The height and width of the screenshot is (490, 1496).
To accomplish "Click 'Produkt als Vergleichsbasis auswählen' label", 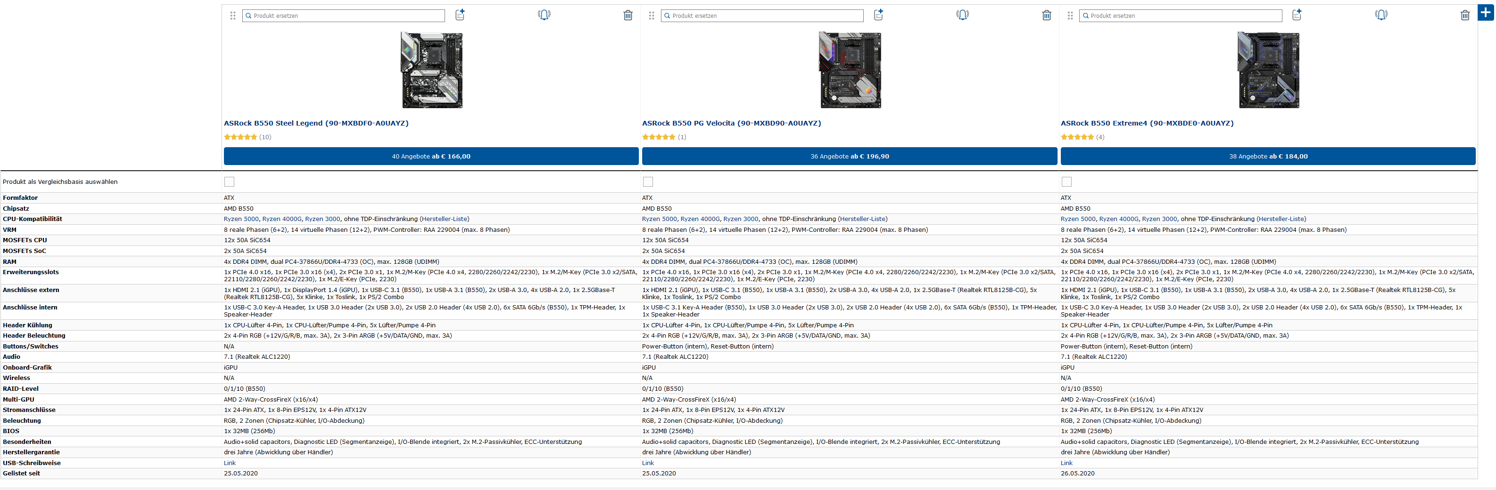I will (60, 182).
